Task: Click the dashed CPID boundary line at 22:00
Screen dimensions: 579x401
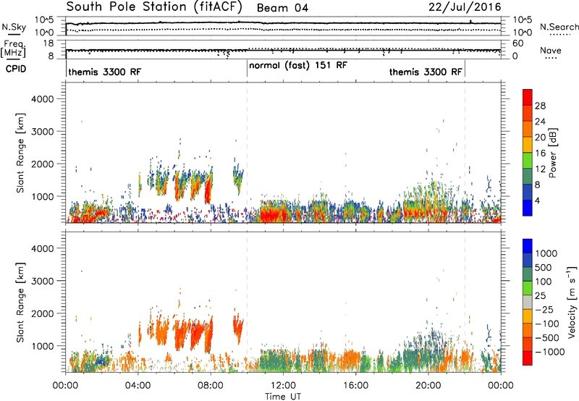Action: (x=465, y=153)
